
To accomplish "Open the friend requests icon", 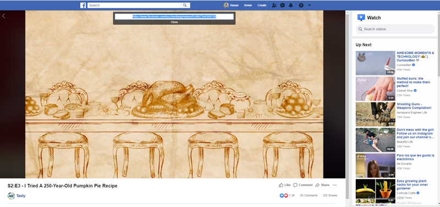I will pos(274,6).
